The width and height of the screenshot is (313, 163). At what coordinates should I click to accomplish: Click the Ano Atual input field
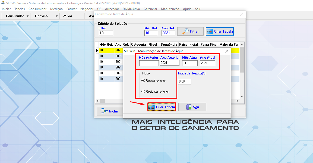(x=207, y=63)
